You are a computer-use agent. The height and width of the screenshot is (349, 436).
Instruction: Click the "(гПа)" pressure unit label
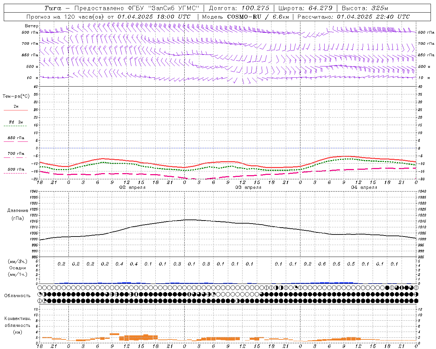click(18, 218)
